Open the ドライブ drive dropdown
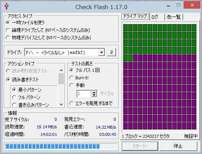The image size is (202, 154). coord(101,52)
